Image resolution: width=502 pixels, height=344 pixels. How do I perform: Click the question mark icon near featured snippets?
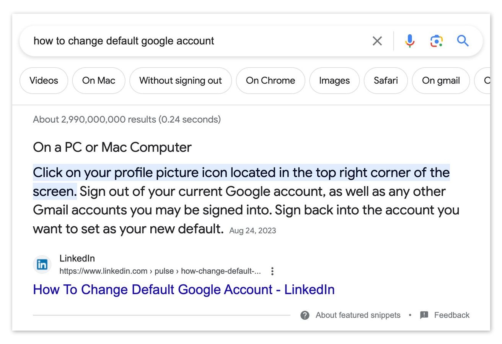click(x=305, y=315)
